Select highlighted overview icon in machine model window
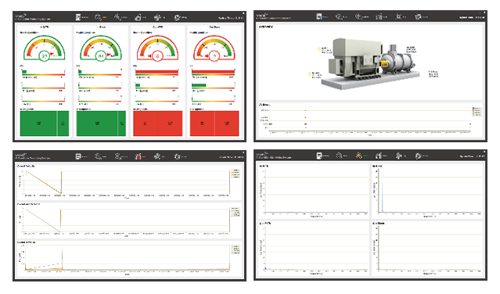This screenshot has height=294, width=500. [x=319, y=16]
